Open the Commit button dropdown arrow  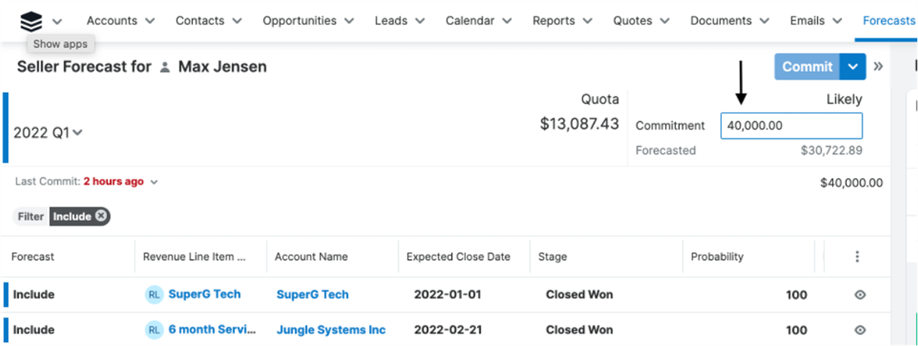coord(852,67)
